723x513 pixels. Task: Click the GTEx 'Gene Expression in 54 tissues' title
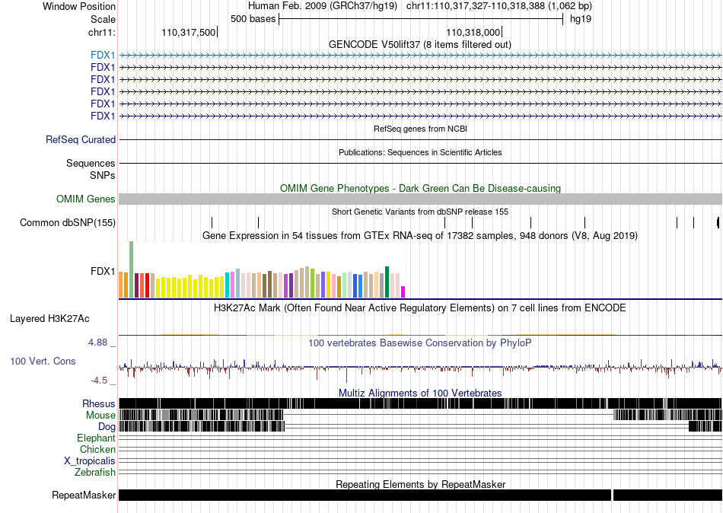point(420,236)
